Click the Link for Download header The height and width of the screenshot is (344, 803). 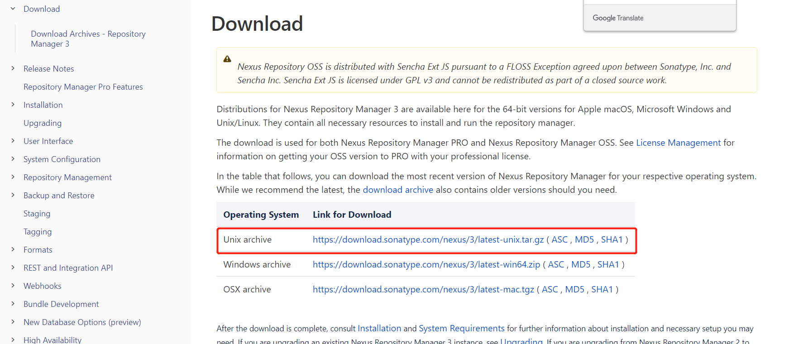(352, 215)
